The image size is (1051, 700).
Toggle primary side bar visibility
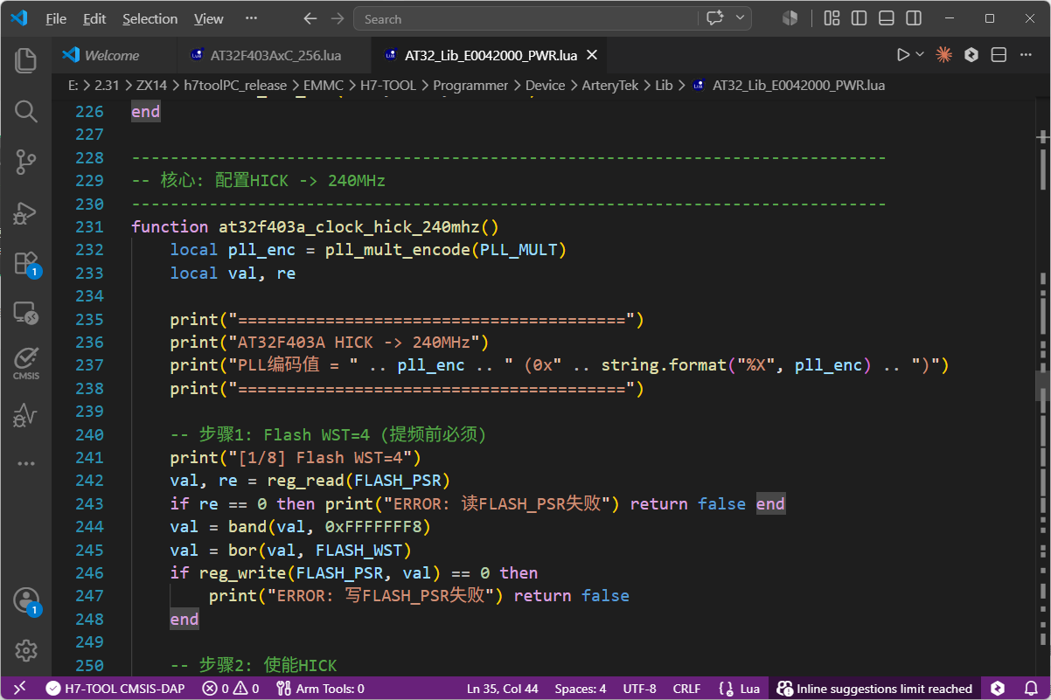point(859,18)
